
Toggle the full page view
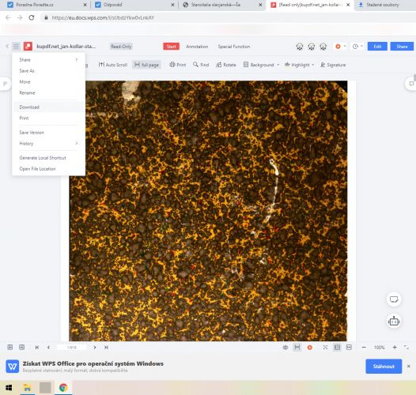(146, 65)
